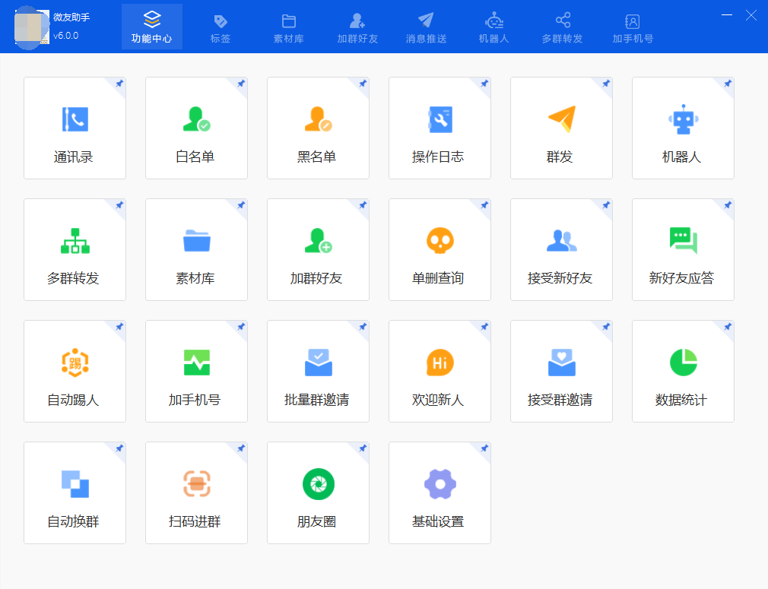The height and width of the screenshot is (589, 768).
Task: Open the 扫码进群 scan card
Action: pyautogui.click(x=196, y=493)
